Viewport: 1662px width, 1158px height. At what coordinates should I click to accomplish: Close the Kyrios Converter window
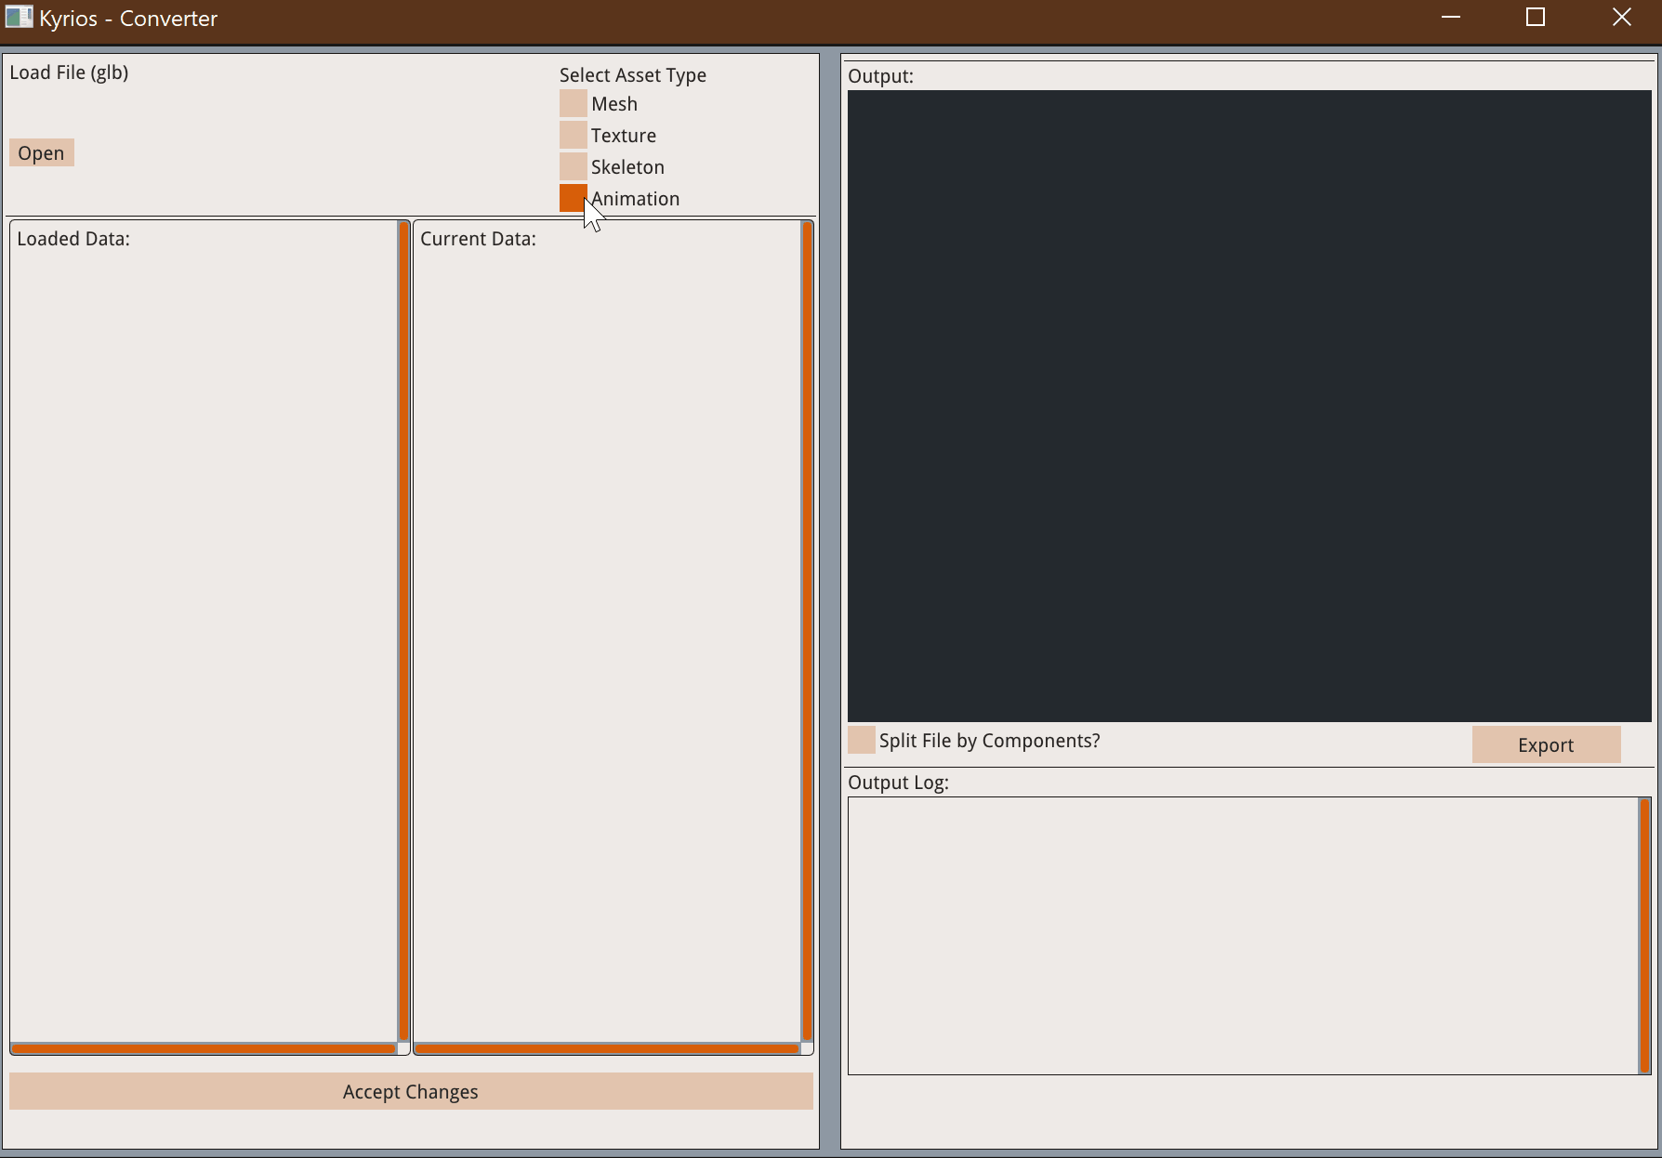tap(1621, 18)
